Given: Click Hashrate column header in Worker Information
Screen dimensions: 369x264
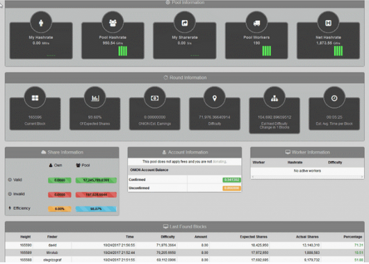Looking at the screenshot, I should [x=295, y=163].
